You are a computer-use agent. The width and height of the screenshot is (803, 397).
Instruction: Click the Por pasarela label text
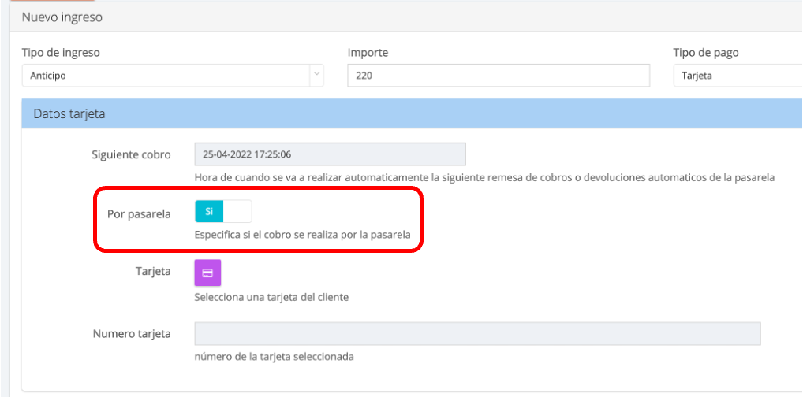[139, 214]
